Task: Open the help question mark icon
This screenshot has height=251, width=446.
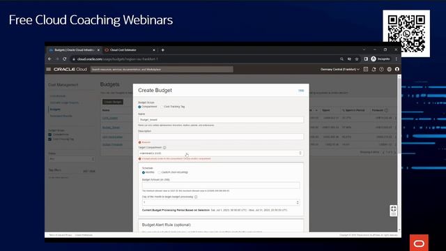Action: (381, 69)
